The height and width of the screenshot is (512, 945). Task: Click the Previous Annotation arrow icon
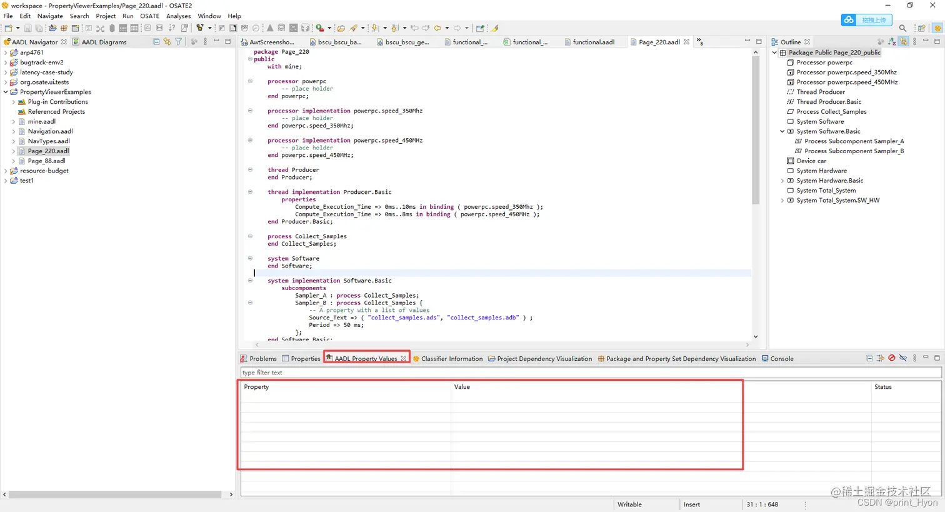(x=394, y=28)
